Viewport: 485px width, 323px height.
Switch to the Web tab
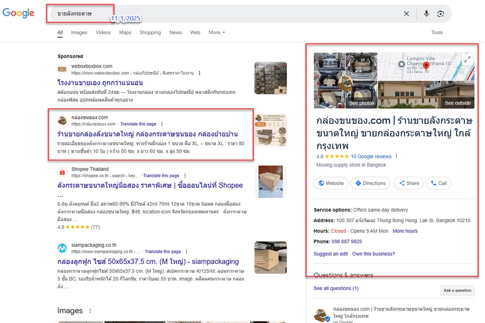pyautogui.click(x=195, y=32)
